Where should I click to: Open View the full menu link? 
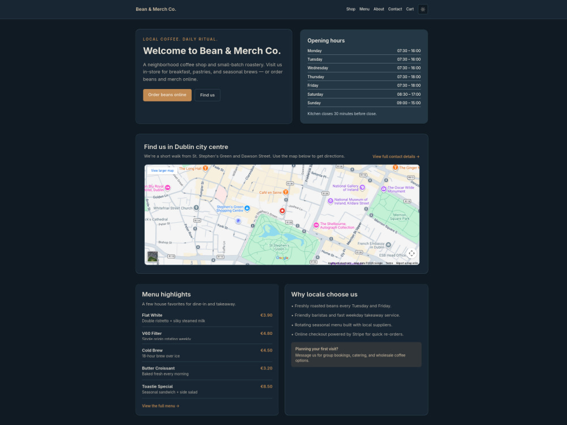point(160,406)
